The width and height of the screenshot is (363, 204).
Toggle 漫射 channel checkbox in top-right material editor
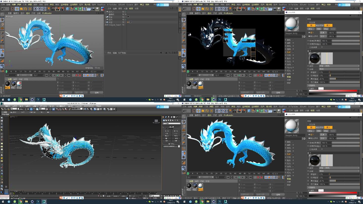(x=293, y=43)
